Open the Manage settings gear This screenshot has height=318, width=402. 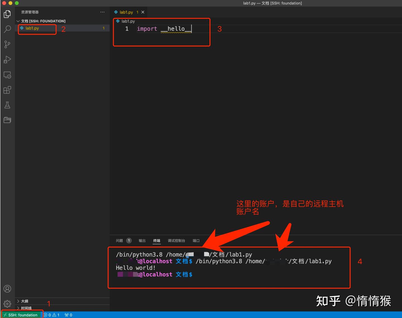click(x=7, y=304)
